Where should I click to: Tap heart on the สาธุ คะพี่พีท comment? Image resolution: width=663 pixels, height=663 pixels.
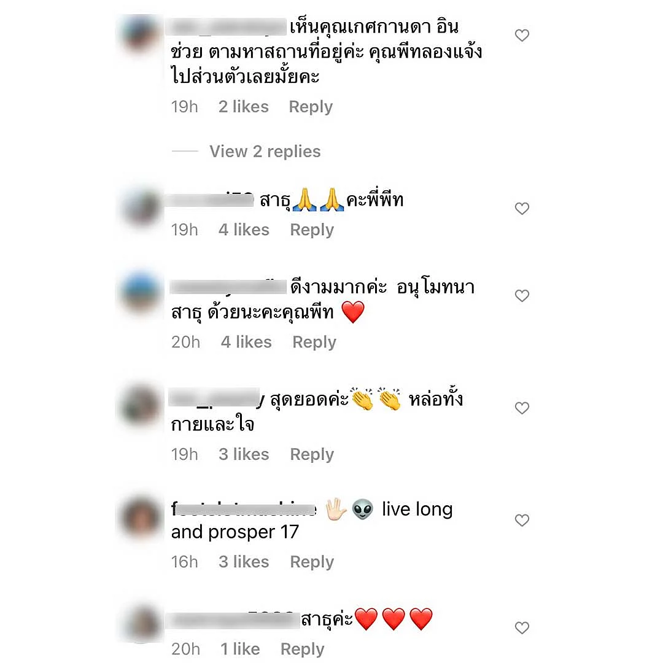pos(522,209)
